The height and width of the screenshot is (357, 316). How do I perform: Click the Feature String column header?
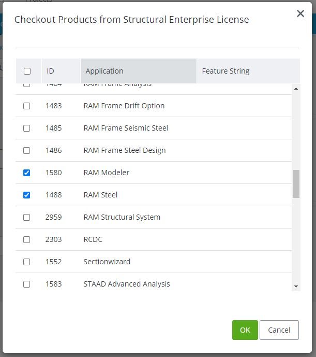coord(225,71)
